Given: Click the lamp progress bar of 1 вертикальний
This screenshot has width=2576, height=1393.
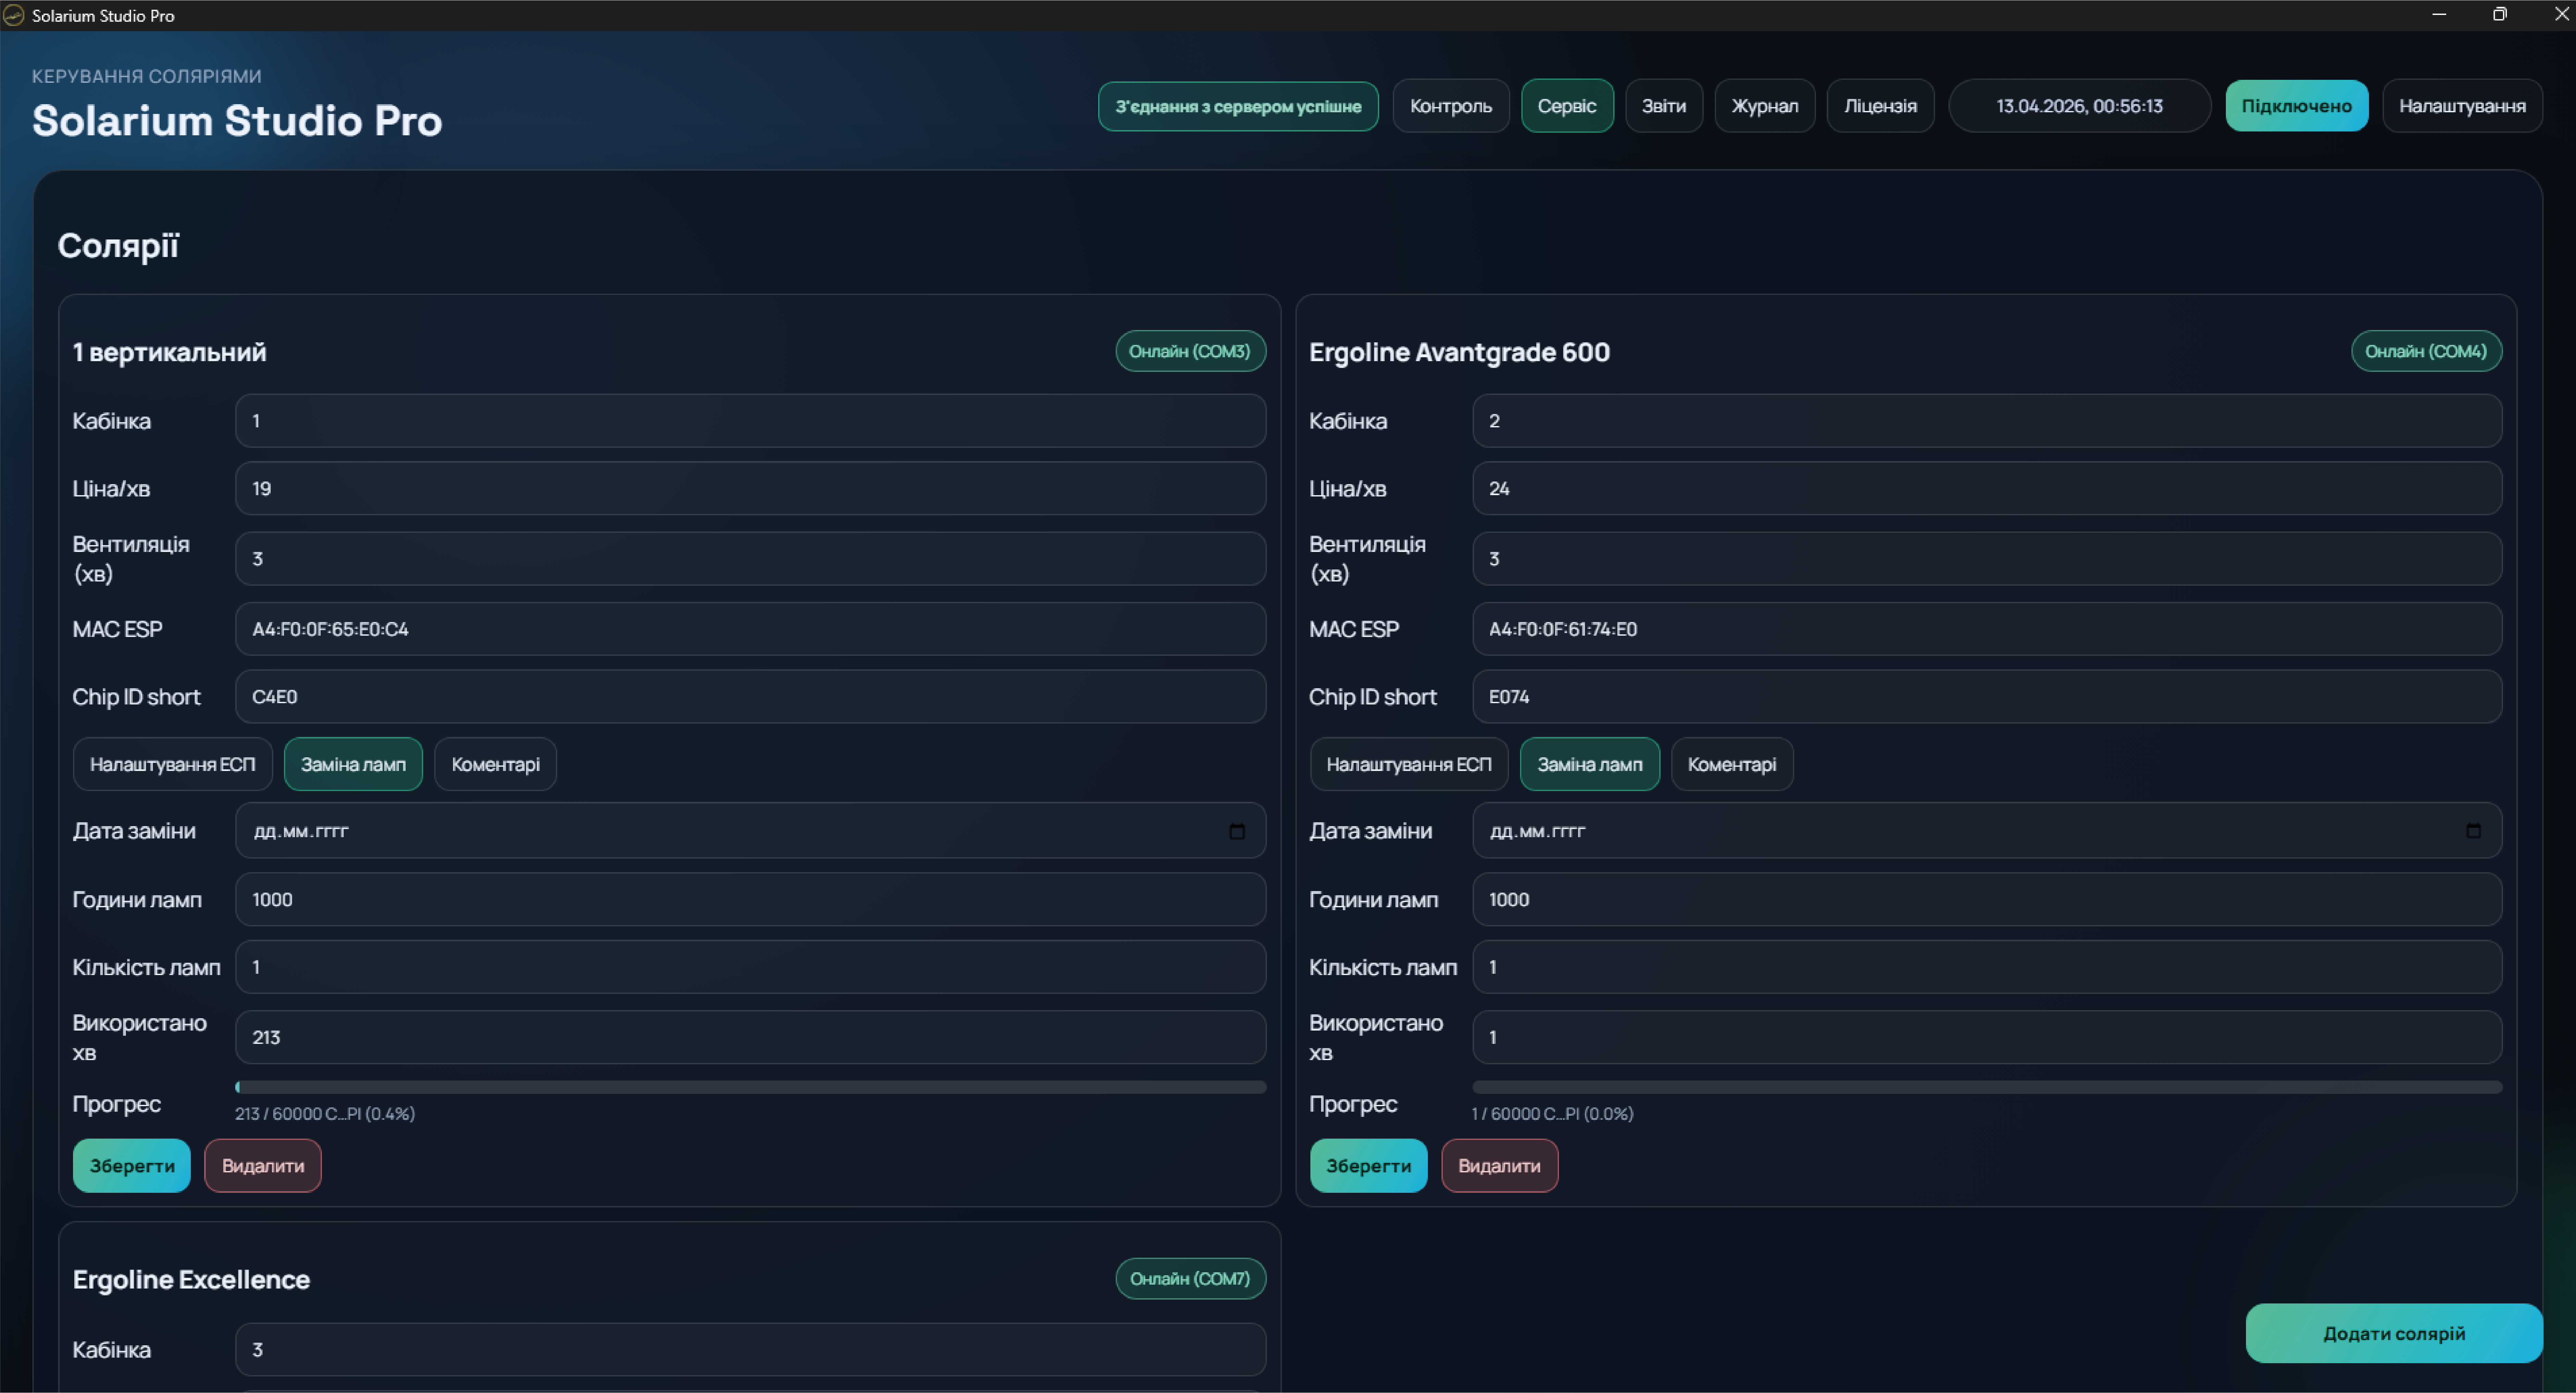Looking at the screenshot, I should 750,1087.
